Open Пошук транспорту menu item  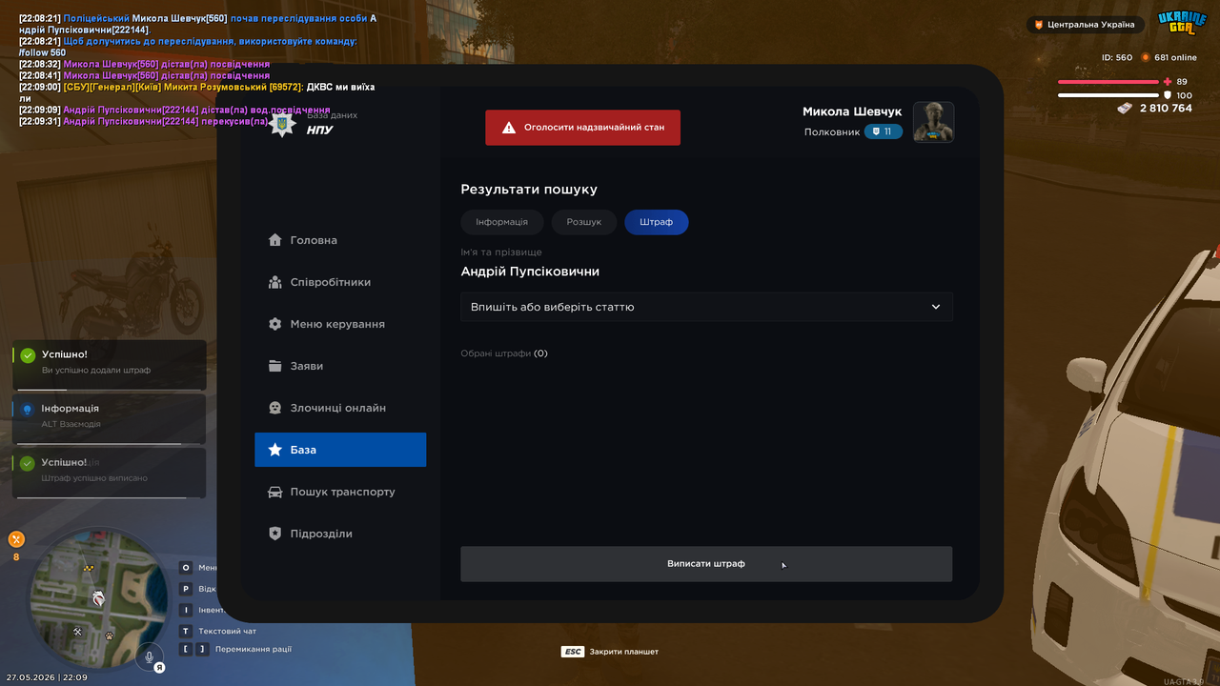pyautogui.click(x=340, y=492)
